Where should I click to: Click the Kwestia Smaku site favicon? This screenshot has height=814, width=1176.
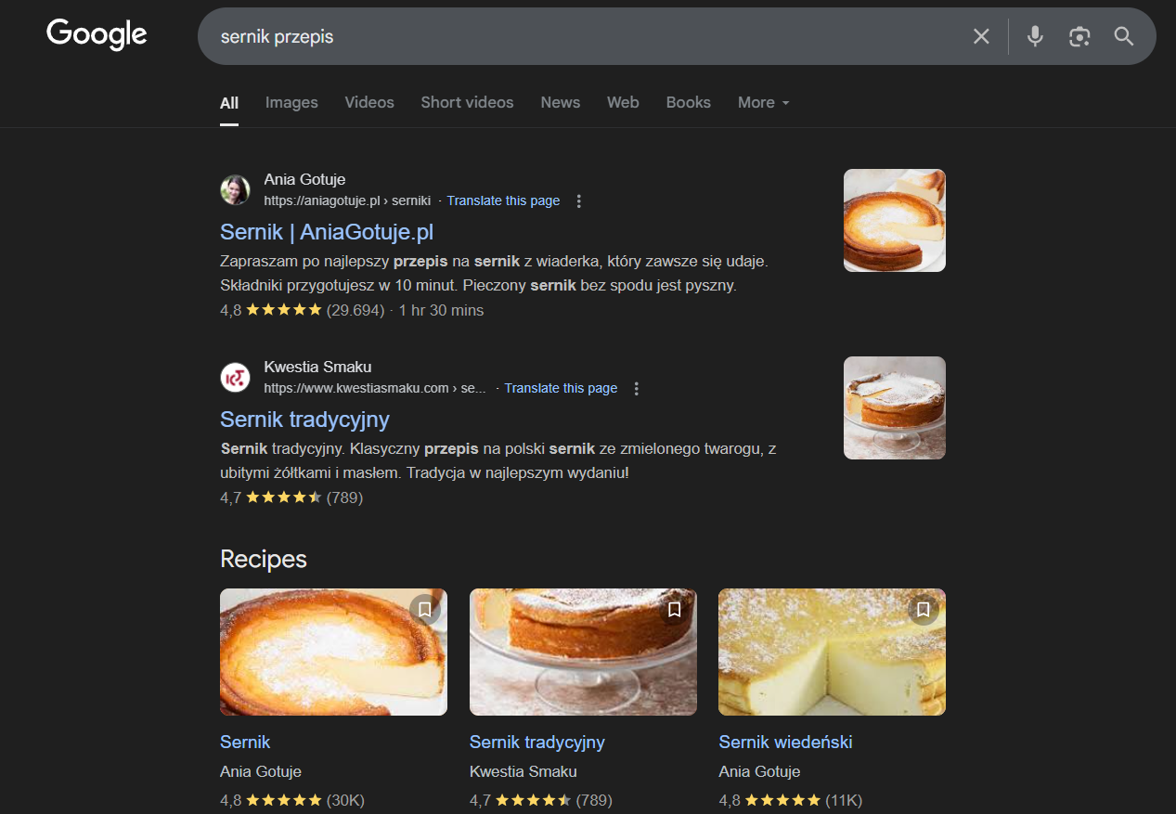(235, 378)
